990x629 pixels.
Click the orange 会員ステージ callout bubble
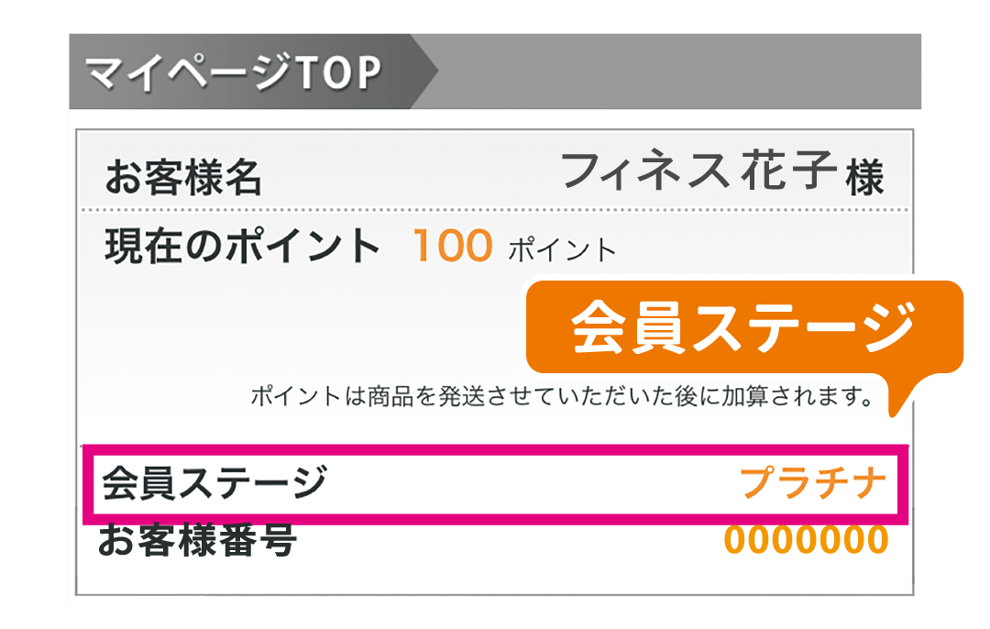coord(743,328)
